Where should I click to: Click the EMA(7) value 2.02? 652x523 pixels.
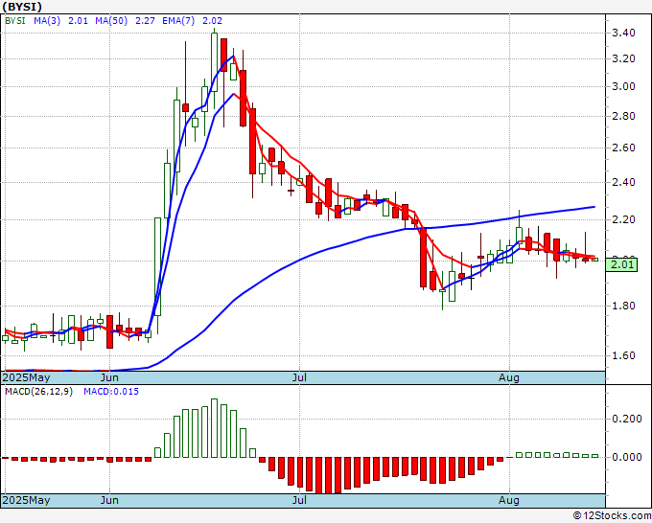click(x=212, y=21)
